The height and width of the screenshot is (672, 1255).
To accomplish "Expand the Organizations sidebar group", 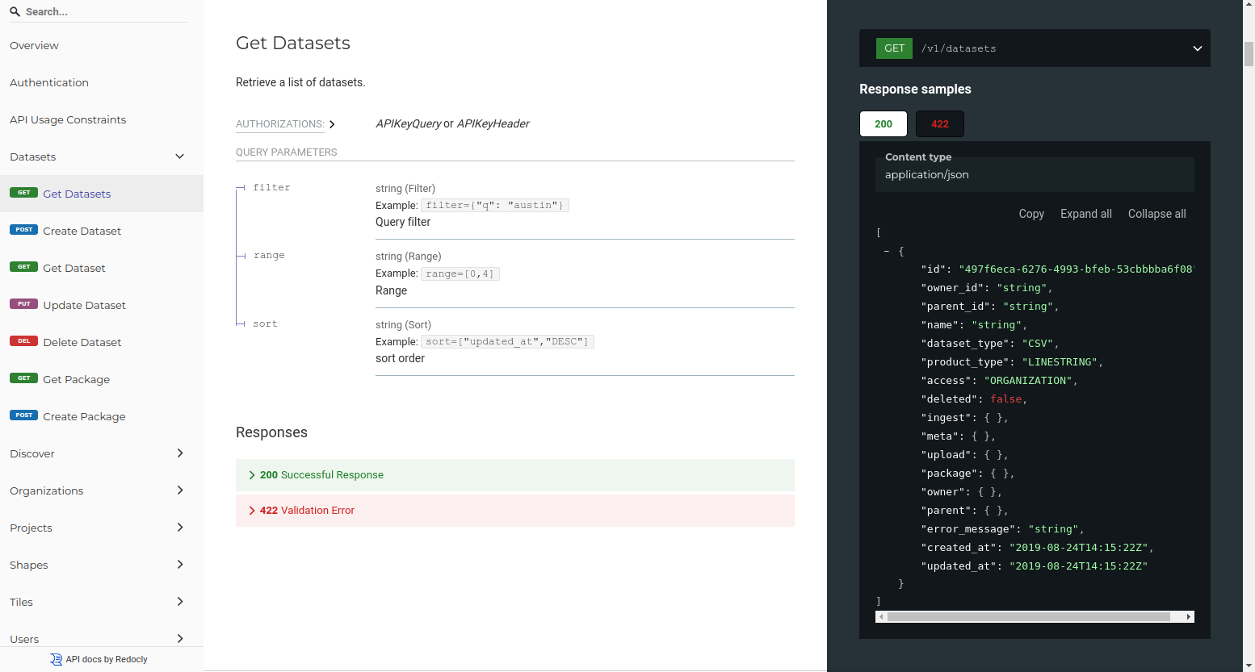I will [x=102, y=490].
